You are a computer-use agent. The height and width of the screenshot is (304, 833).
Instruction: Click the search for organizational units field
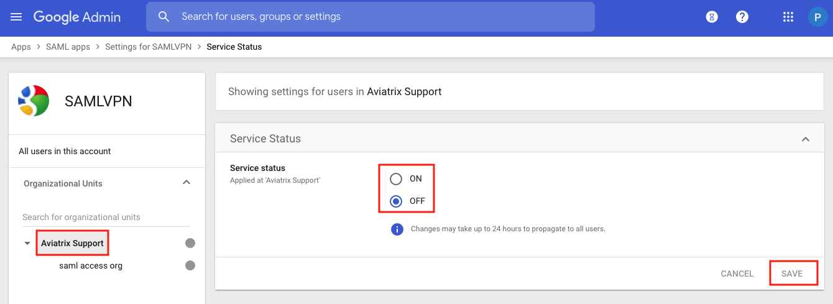pyautogui.click(x=106, y=217)
